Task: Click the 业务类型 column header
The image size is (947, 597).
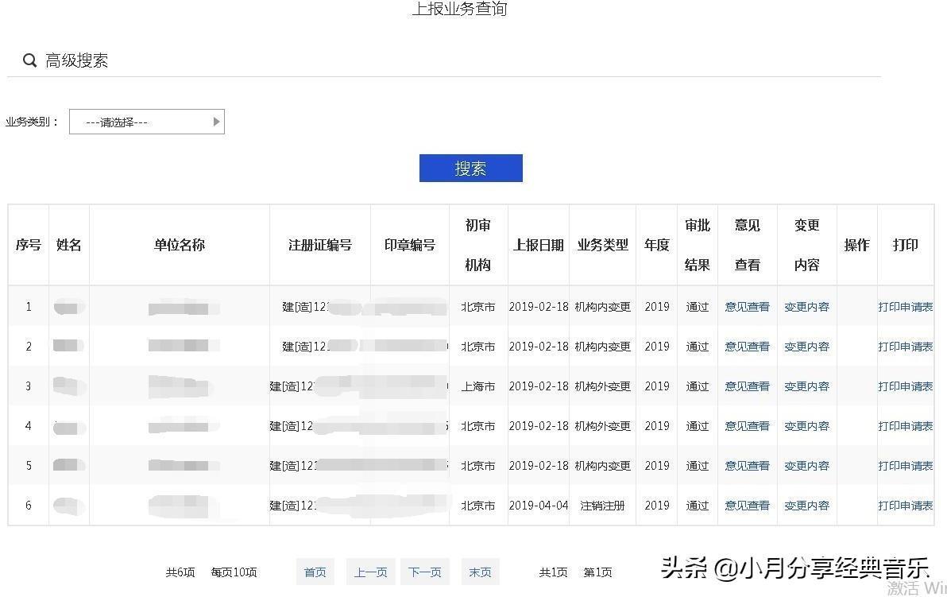Action: click(x=602, y=245)
